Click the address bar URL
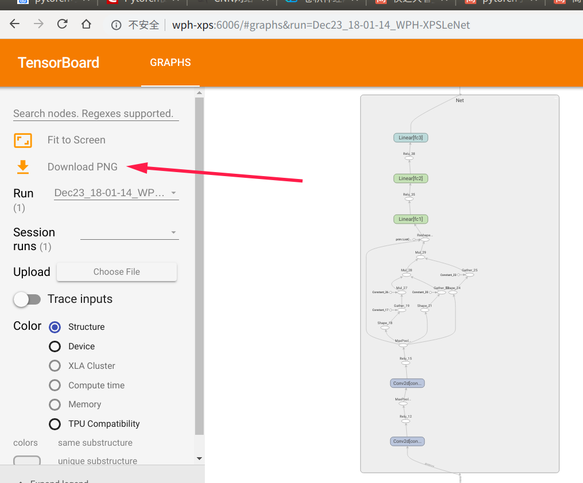The image size is (583, 483). pos(321,25)
